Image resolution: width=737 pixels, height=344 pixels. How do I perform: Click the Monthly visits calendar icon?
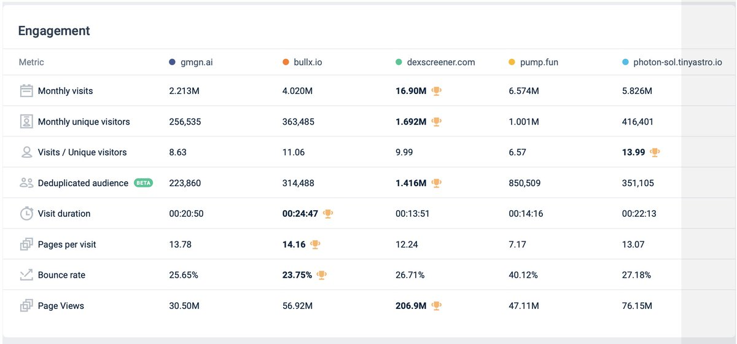(26, 91)
